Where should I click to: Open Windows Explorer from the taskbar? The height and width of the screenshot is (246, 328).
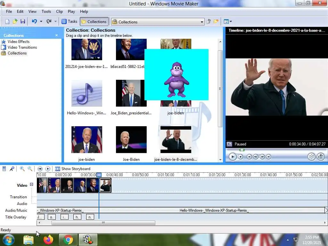(29, 240)
